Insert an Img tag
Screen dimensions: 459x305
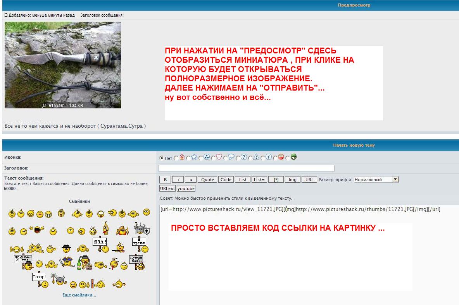pos(293,180)
